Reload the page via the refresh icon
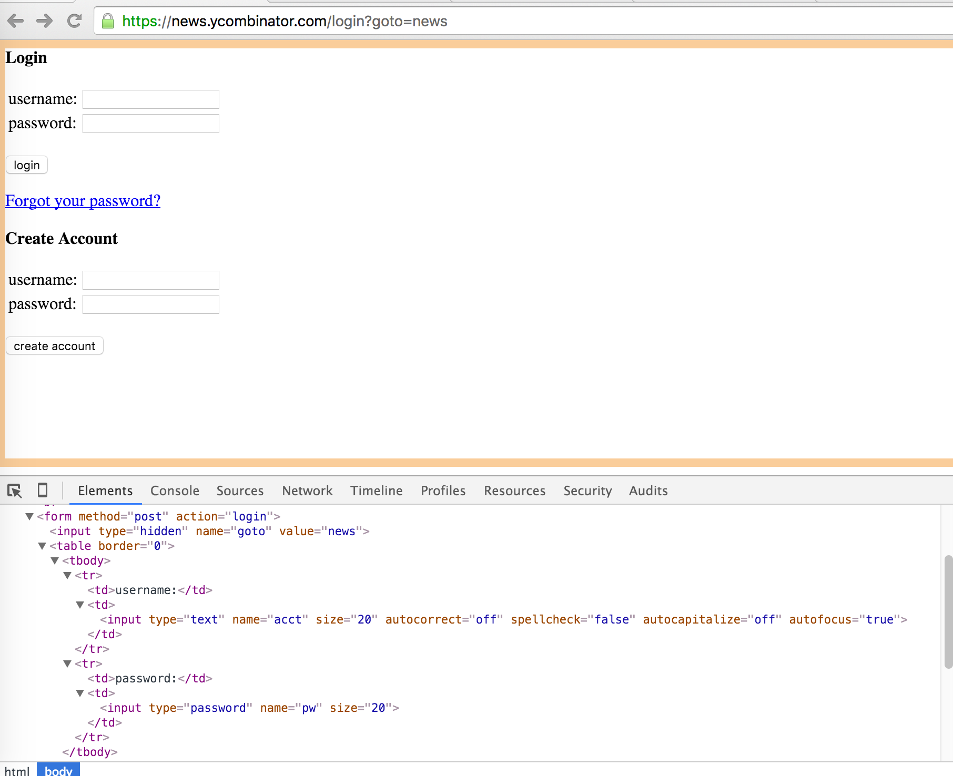The image size is (953, 776). 74,21
